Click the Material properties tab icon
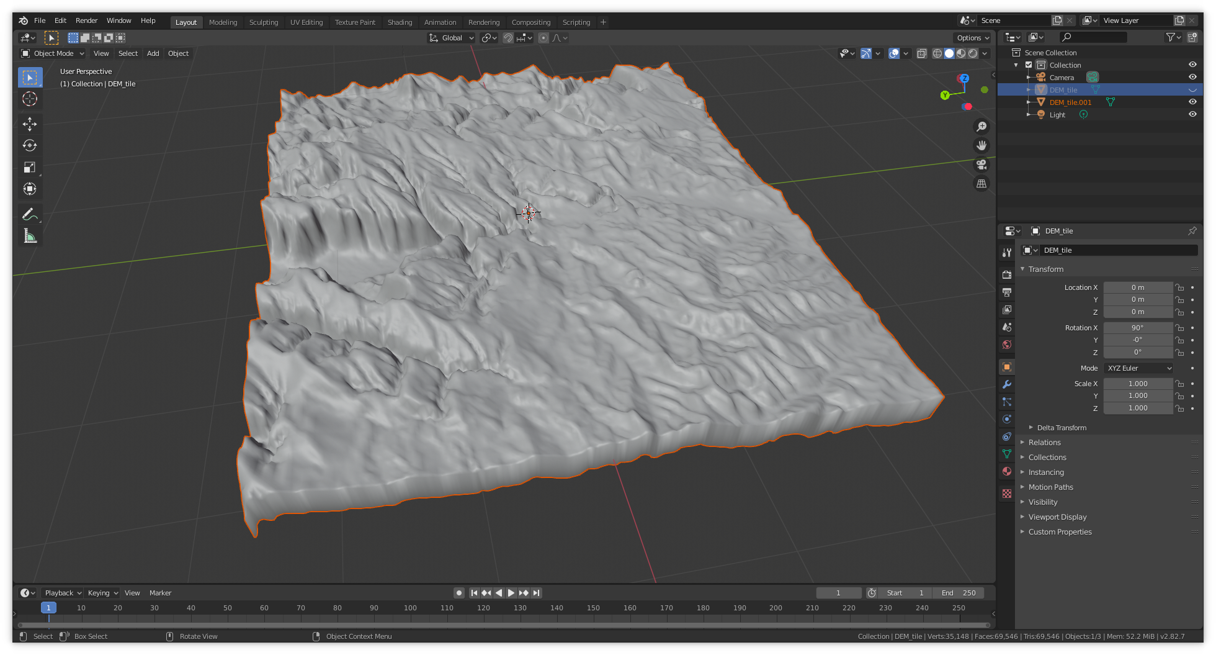This screenshot has width=1216, height=655. point(1007,471)
